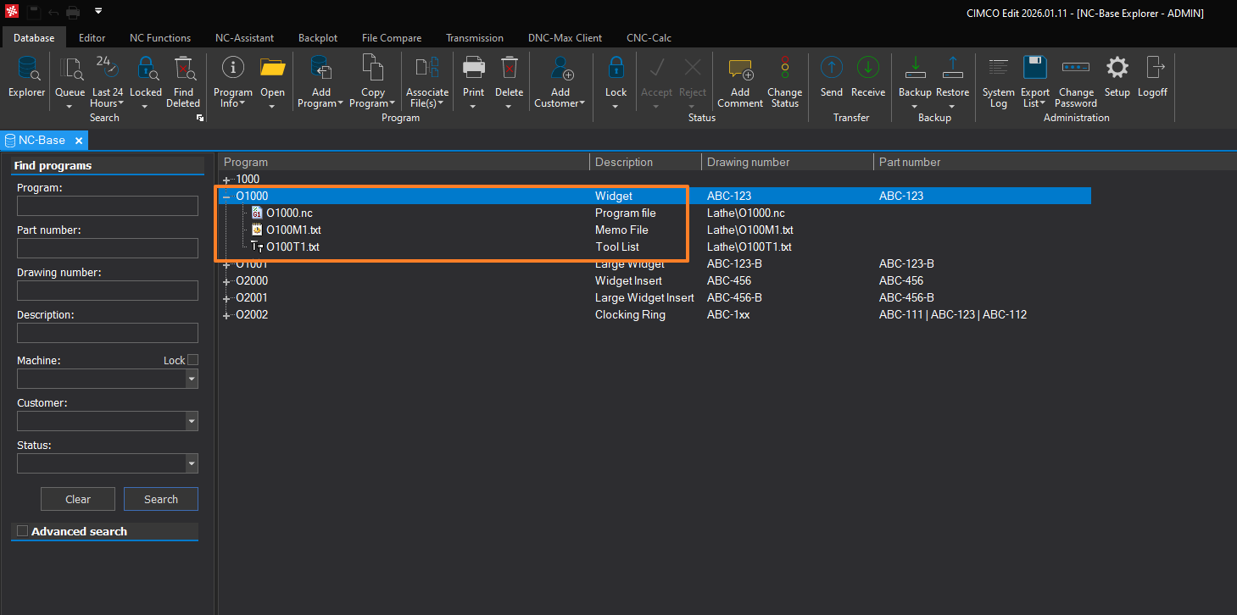1237x615 pixels.
Task: Click the Drawing number input field
Action: 108,291
